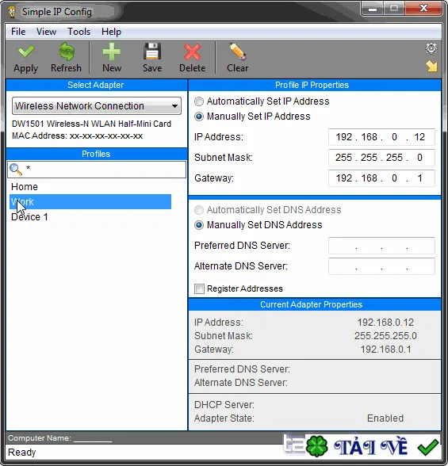Screen dimensions: 448x466
Task: Click the Gateway address field
Action: (381, 178)
